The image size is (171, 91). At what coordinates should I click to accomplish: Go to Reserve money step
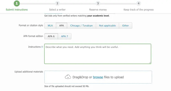tap(98, 10)
